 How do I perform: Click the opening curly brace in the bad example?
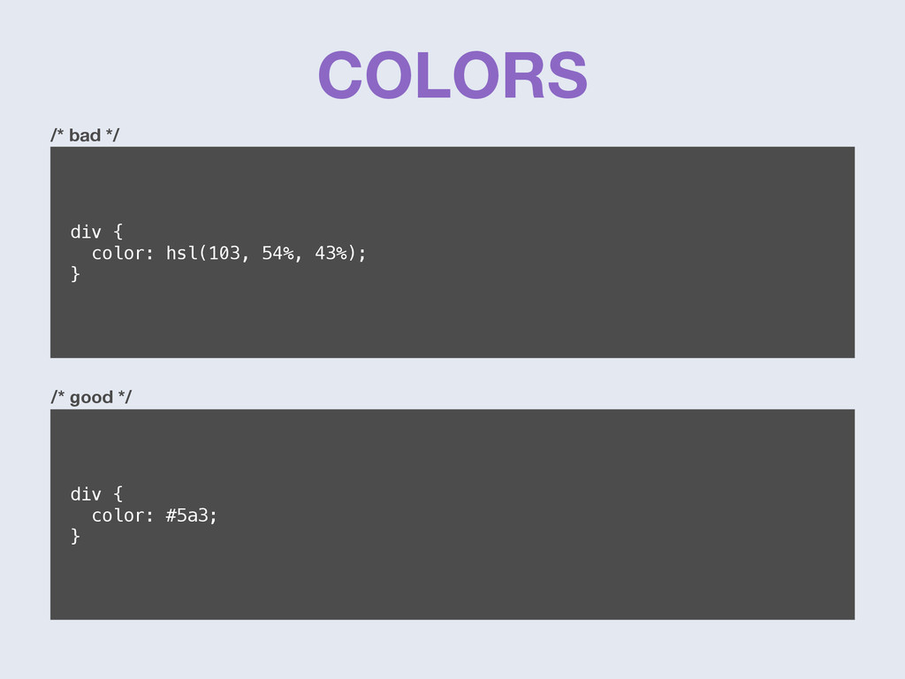click(118, 233)
